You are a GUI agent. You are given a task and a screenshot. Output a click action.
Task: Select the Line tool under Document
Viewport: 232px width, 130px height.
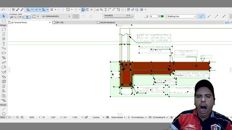pos(4,109)
